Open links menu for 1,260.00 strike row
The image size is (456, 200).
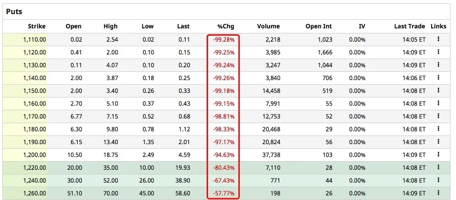439,193
